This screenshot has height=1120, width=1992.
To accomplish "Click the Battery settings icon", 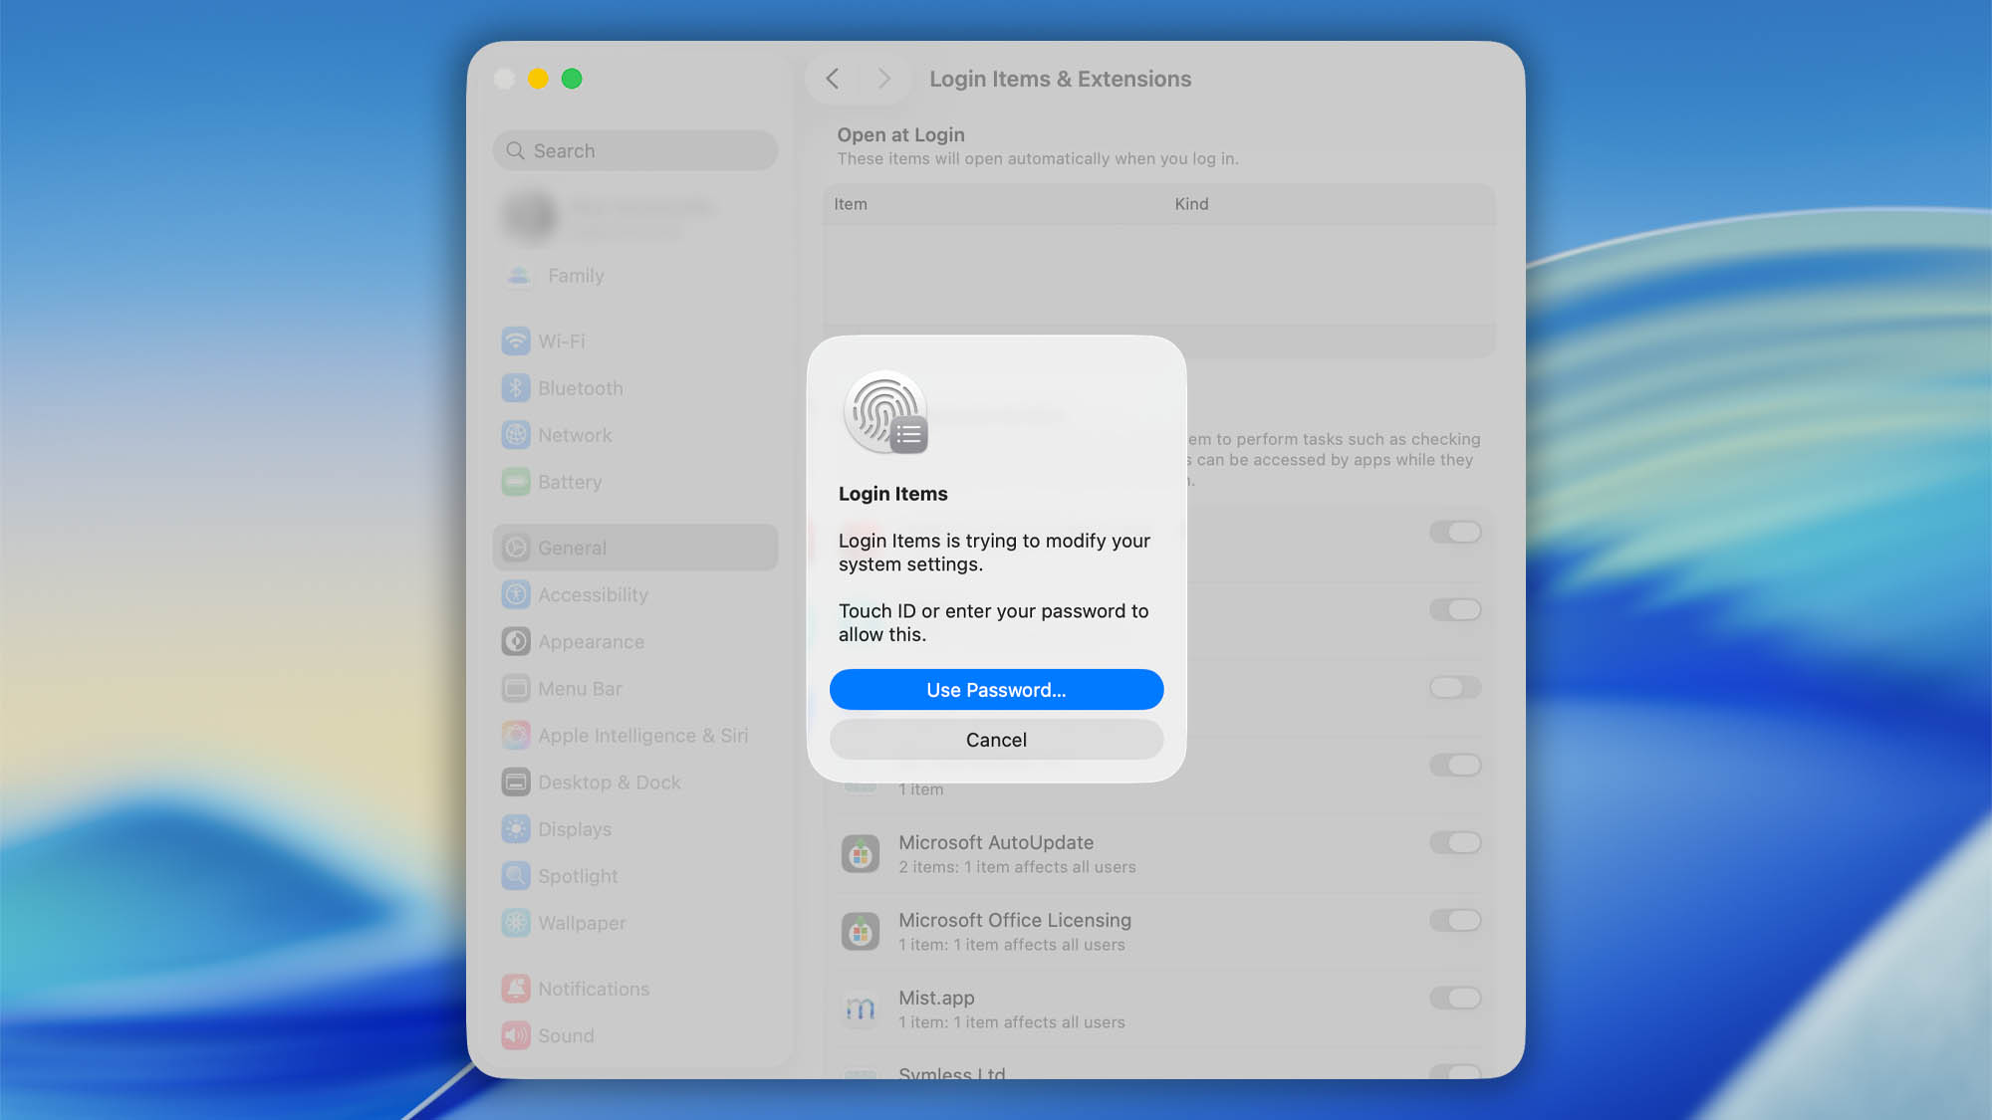I will 516,482.
